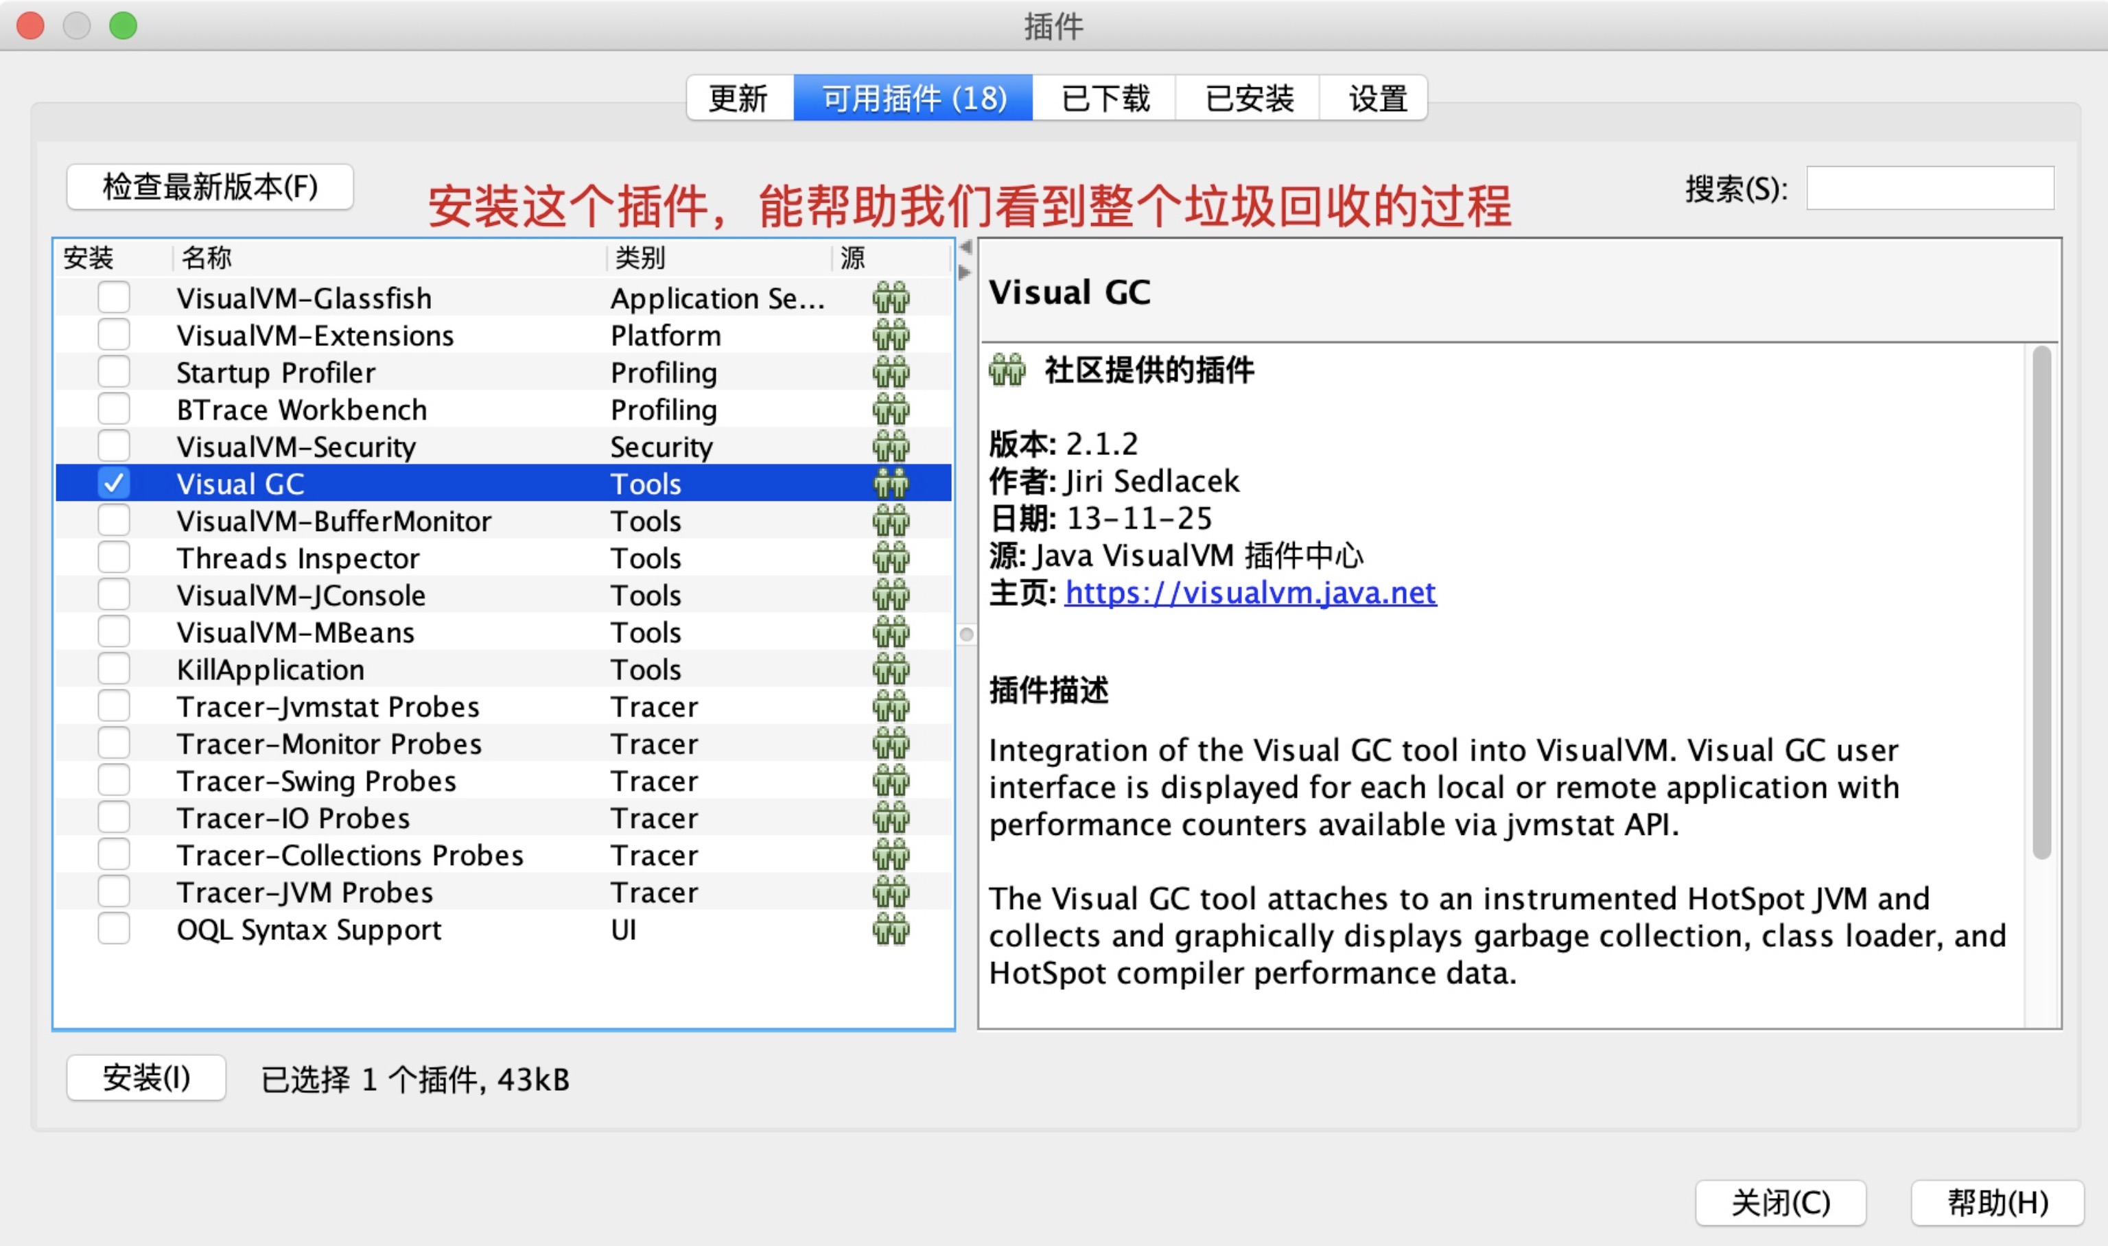Sort by the 名称 column header
Image resolution: width=2108 pixels, height=1246 pixels.
(x=388, y=258)
